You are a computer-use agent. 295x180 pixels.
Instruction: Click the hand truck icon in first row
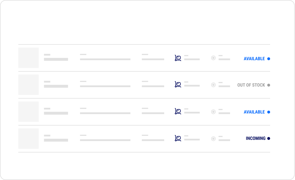point(178,58)
